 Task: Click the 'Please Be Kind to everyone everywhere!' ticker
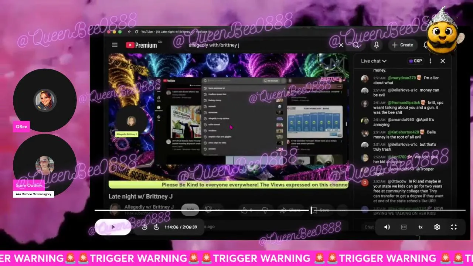tap(228, 185)
